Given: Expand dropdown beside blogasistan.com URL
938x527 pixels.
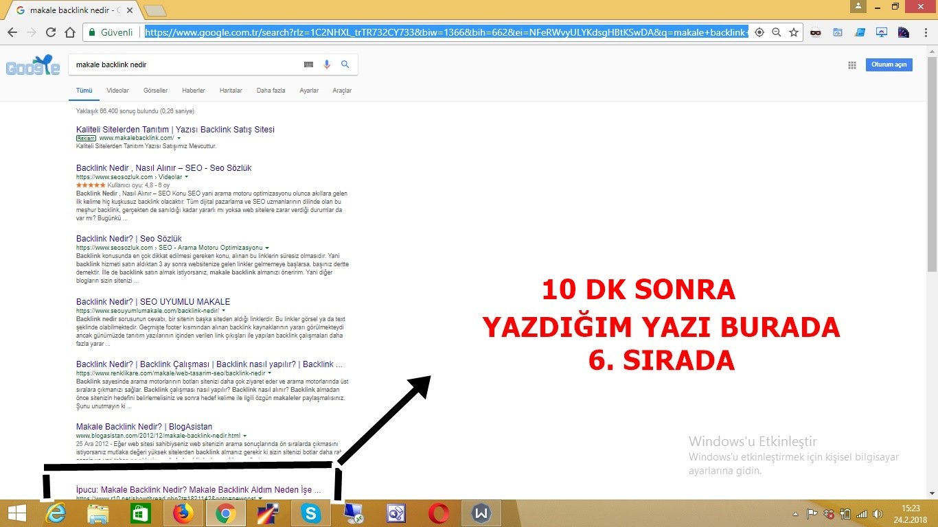Looking at the screenshot, I should click(245, 436).
